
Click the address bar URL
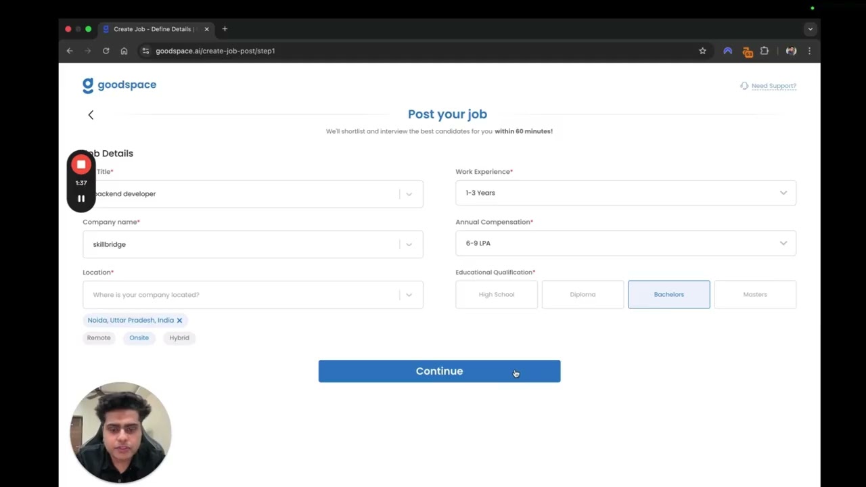coord(215,51)
